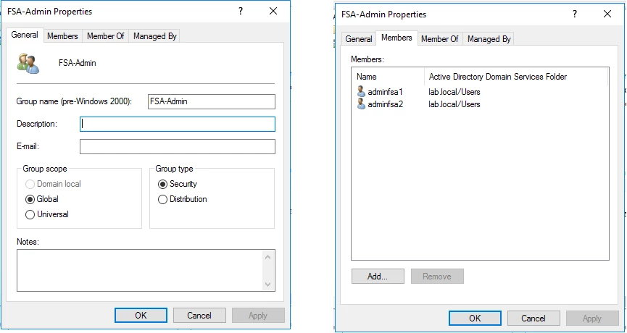Click help question mark in right Properties window
This screenshot has height=333, width=627.
[x=575, y=14]
